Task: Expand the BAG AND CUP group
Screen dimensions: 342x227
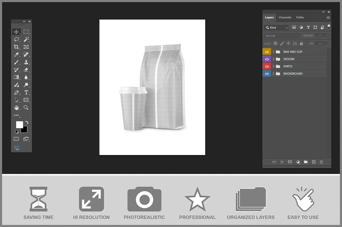Action: 273,52
